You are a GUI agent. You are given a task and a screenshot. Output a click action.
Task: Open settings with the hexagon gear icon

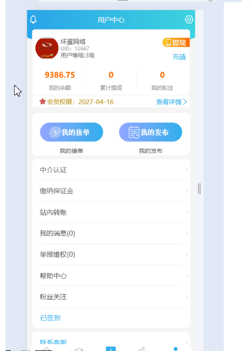[189, 20]
